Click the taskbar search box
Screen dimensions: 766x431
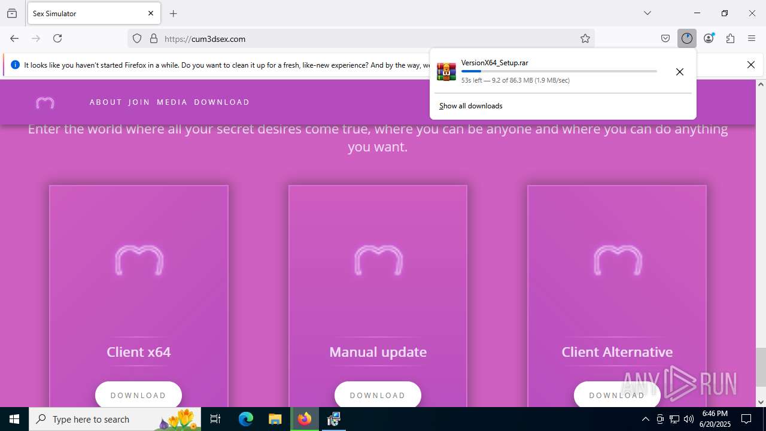coord(116,419)
